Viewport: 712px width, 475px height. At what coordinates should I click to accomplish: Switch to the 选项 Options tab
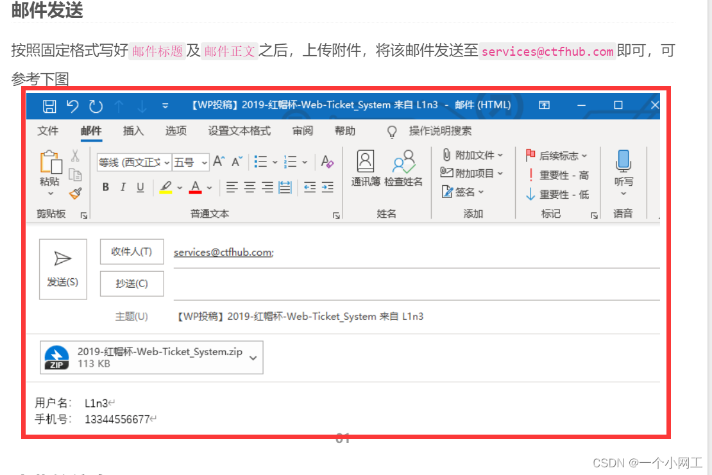click(176, 131)
